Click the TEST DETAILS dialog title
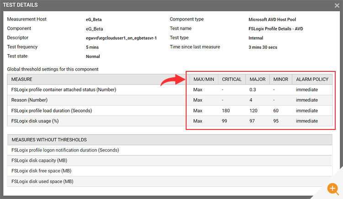The height and width of the screenshot is (199, 343). tap(20, 5)
